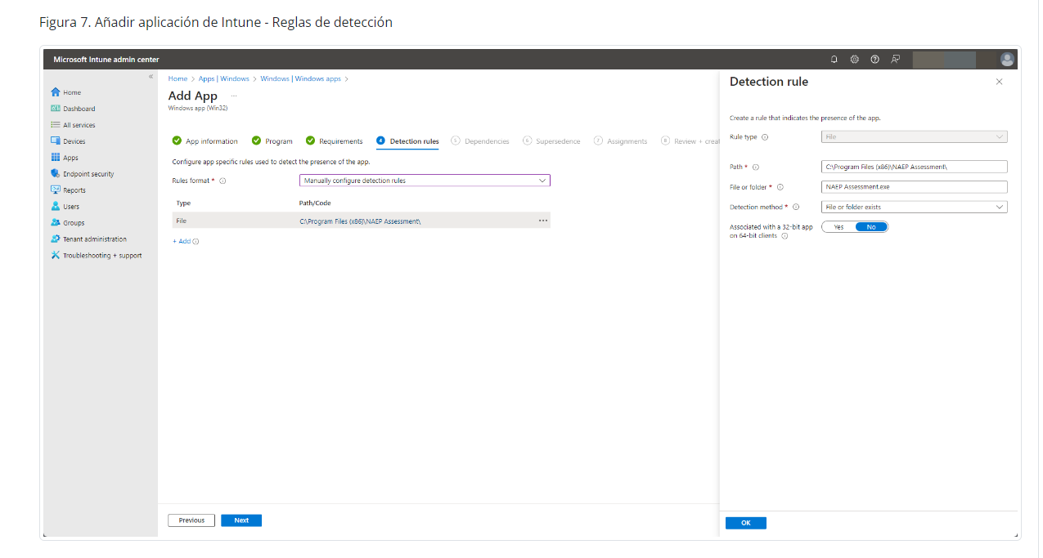Show info tooltip for Rules format

pos(223,181)
